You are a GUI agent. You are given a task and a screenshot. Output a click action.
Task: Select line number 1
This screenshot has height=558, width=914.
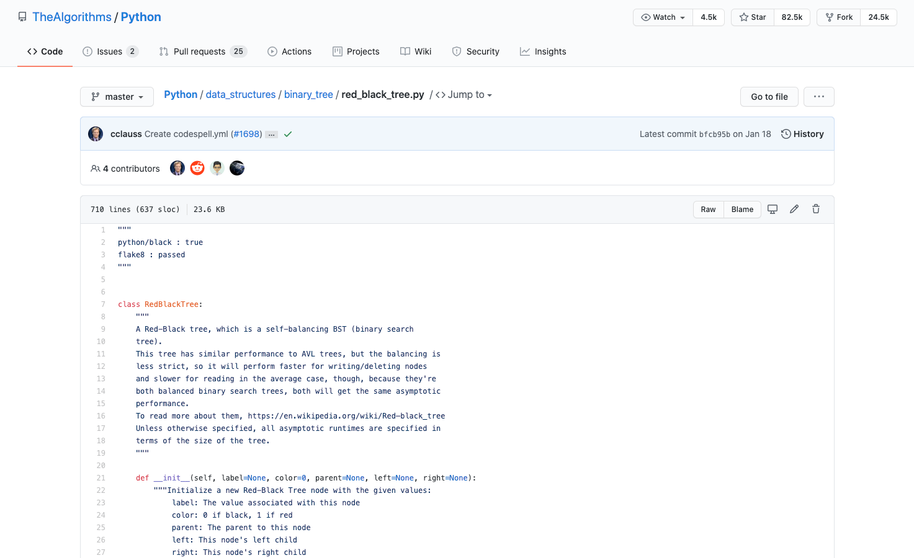[103, 230]
